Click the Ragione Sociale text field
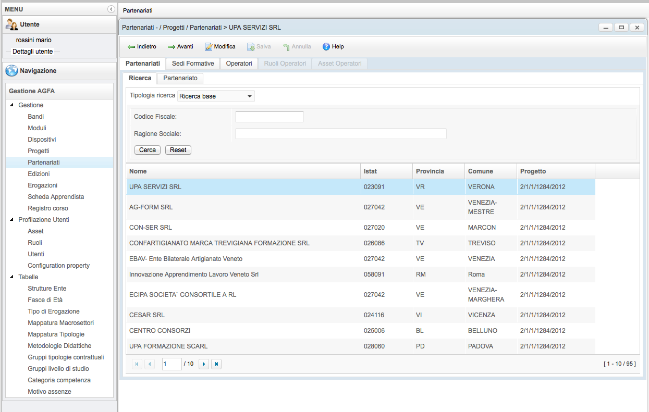The width and height of the screenshot is (649, 412). click(x=340, y=134)
